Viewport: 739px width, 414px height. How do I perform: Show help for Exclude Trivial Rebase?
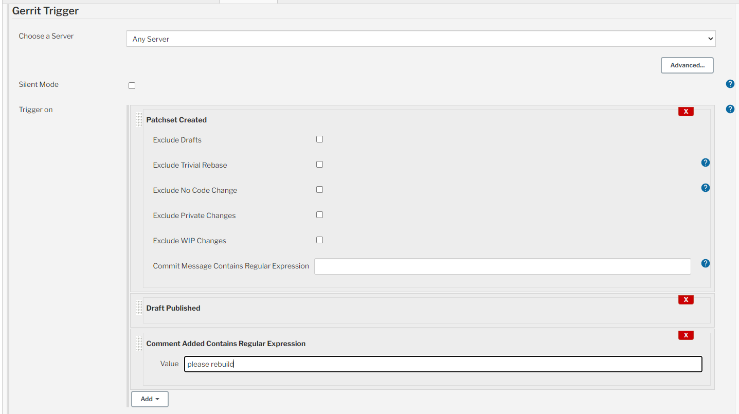(x=706, y=163)
